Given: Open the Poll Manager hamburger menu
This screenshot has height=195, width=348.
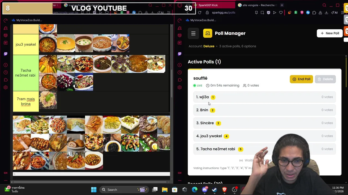Looking at the screenshot, I should pos(193,33).
